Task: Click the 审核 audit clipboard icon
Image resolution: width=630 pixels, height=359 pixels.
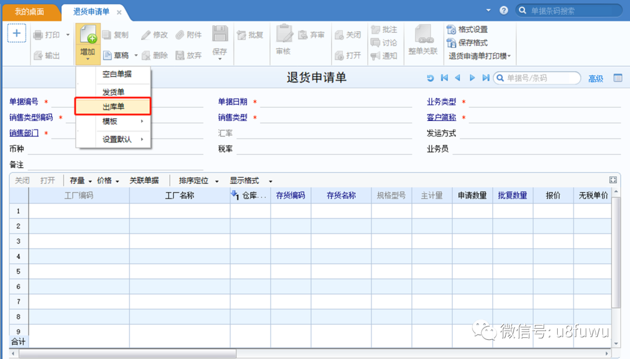Action: coord(284,33)
